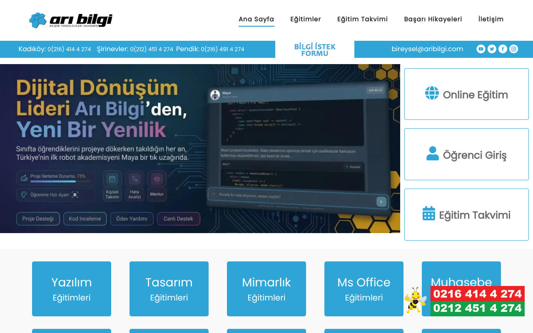Open the Online Eğitim card
The image size is (533, 333).
coord(466,94)
